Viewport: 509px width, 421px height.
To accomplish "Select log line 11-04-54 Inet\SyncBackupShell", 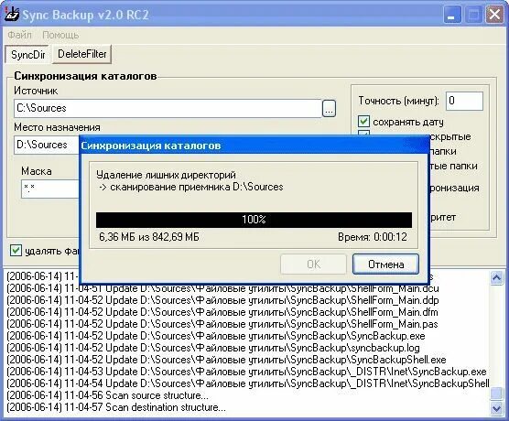I will 248,383.
